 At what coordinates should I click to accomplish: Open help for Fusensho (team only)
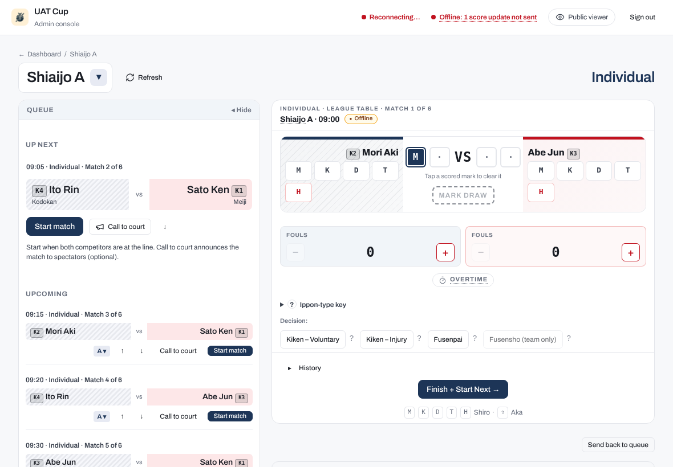pos(569,338)
